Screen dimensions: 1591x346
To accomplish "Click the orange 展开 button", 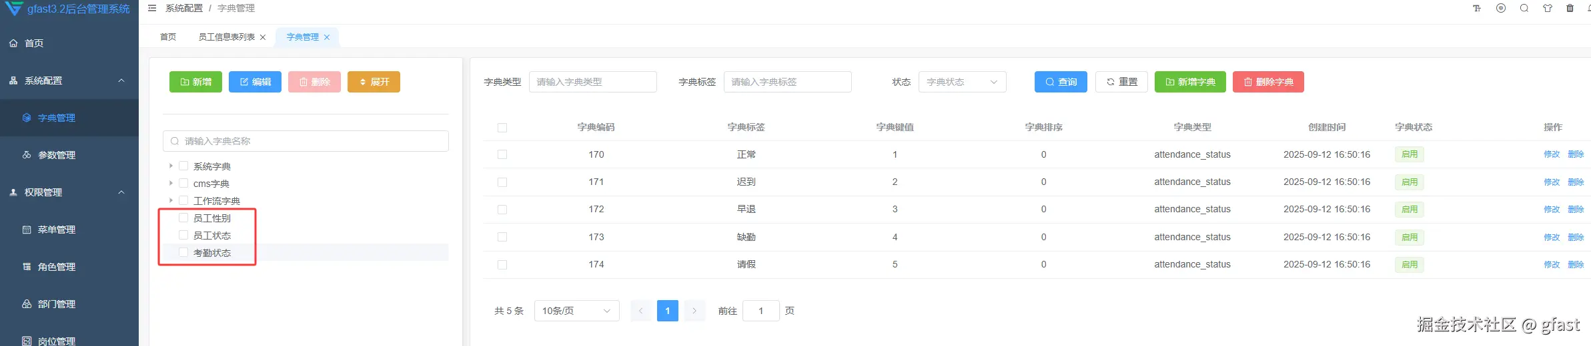I will click(x=374, y=82).
